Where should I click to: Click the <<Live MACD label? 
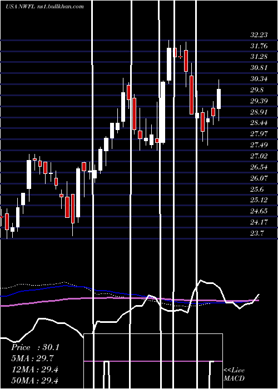point(234,375)
